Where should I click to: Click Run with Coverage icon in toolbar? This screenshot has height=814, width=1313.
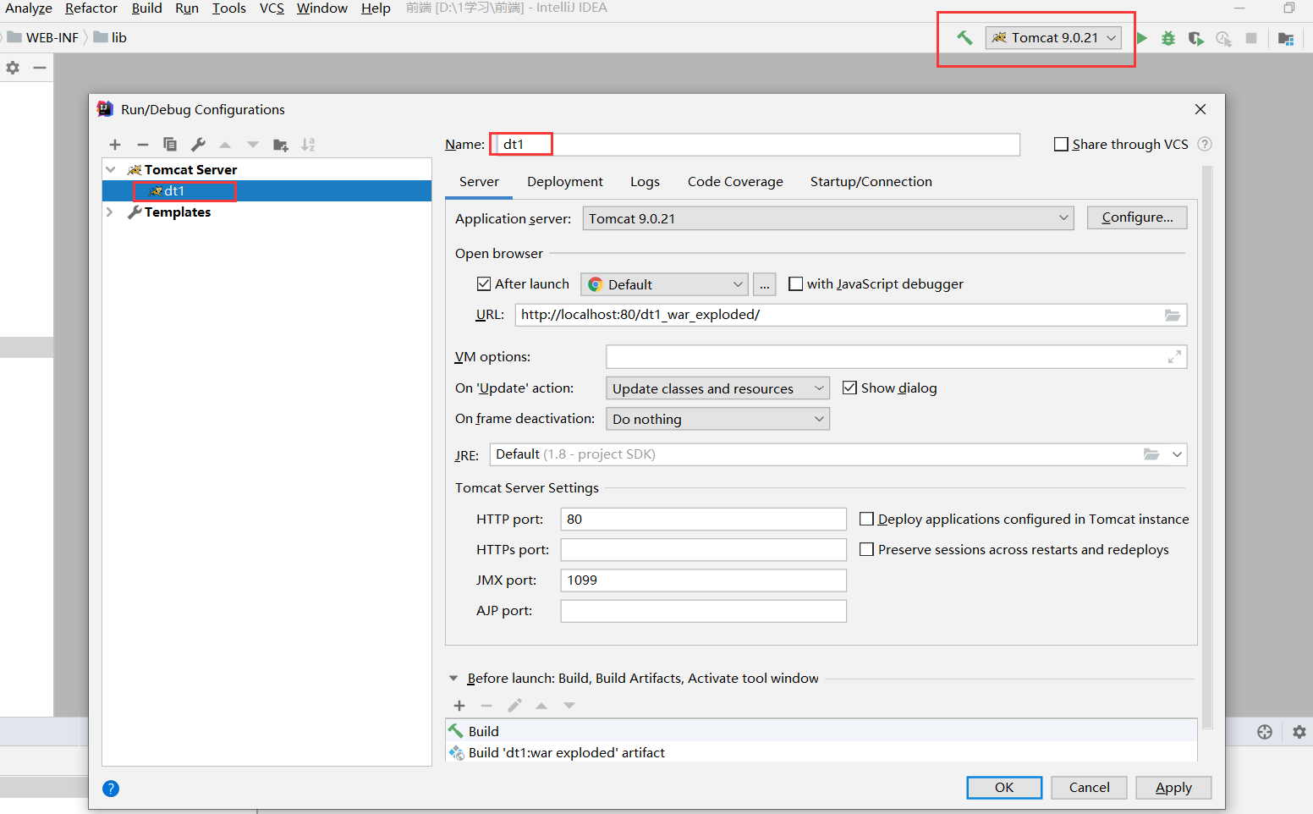(1195, 38)
